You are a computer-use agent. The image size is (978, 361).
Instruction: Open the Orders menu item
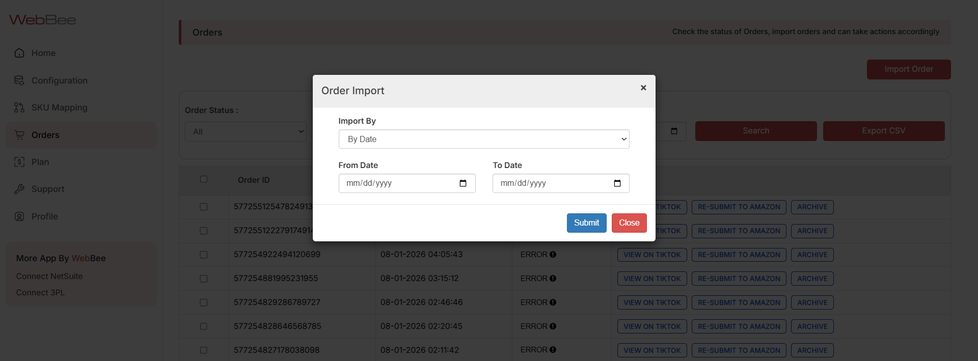(x=45, y=135)
